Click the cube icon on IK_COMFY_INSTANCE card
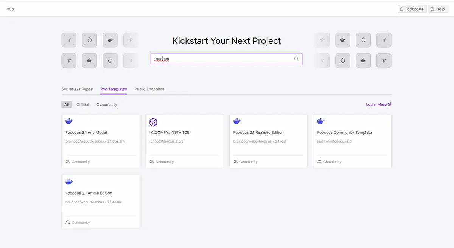This screenshot has width=454, height=248. point(153,122)
